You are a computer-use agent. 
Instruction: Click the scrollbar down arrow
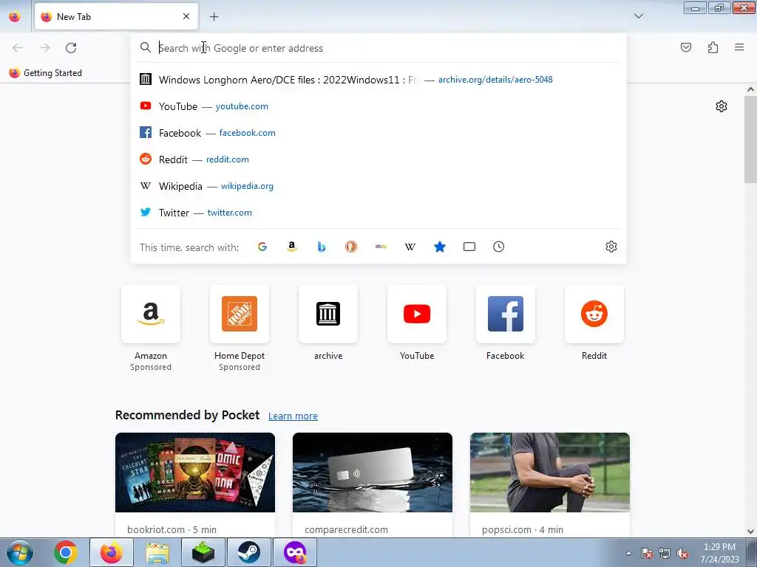coord(750,532)
